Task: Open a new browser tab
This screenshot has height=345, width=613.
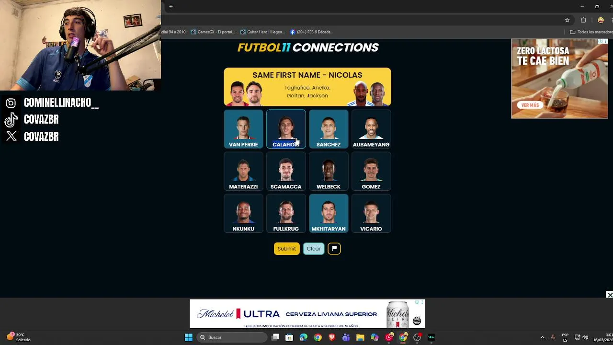Action: click(x=170, y=6)
